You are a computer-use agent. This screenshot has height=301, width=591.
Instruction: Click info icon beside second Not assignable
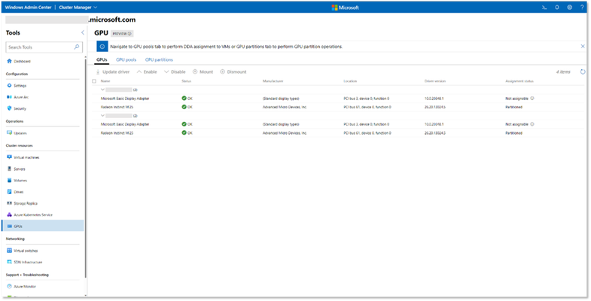coord(532,124)
